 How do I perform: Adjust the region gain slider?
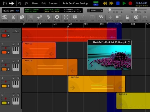[110, 10]
